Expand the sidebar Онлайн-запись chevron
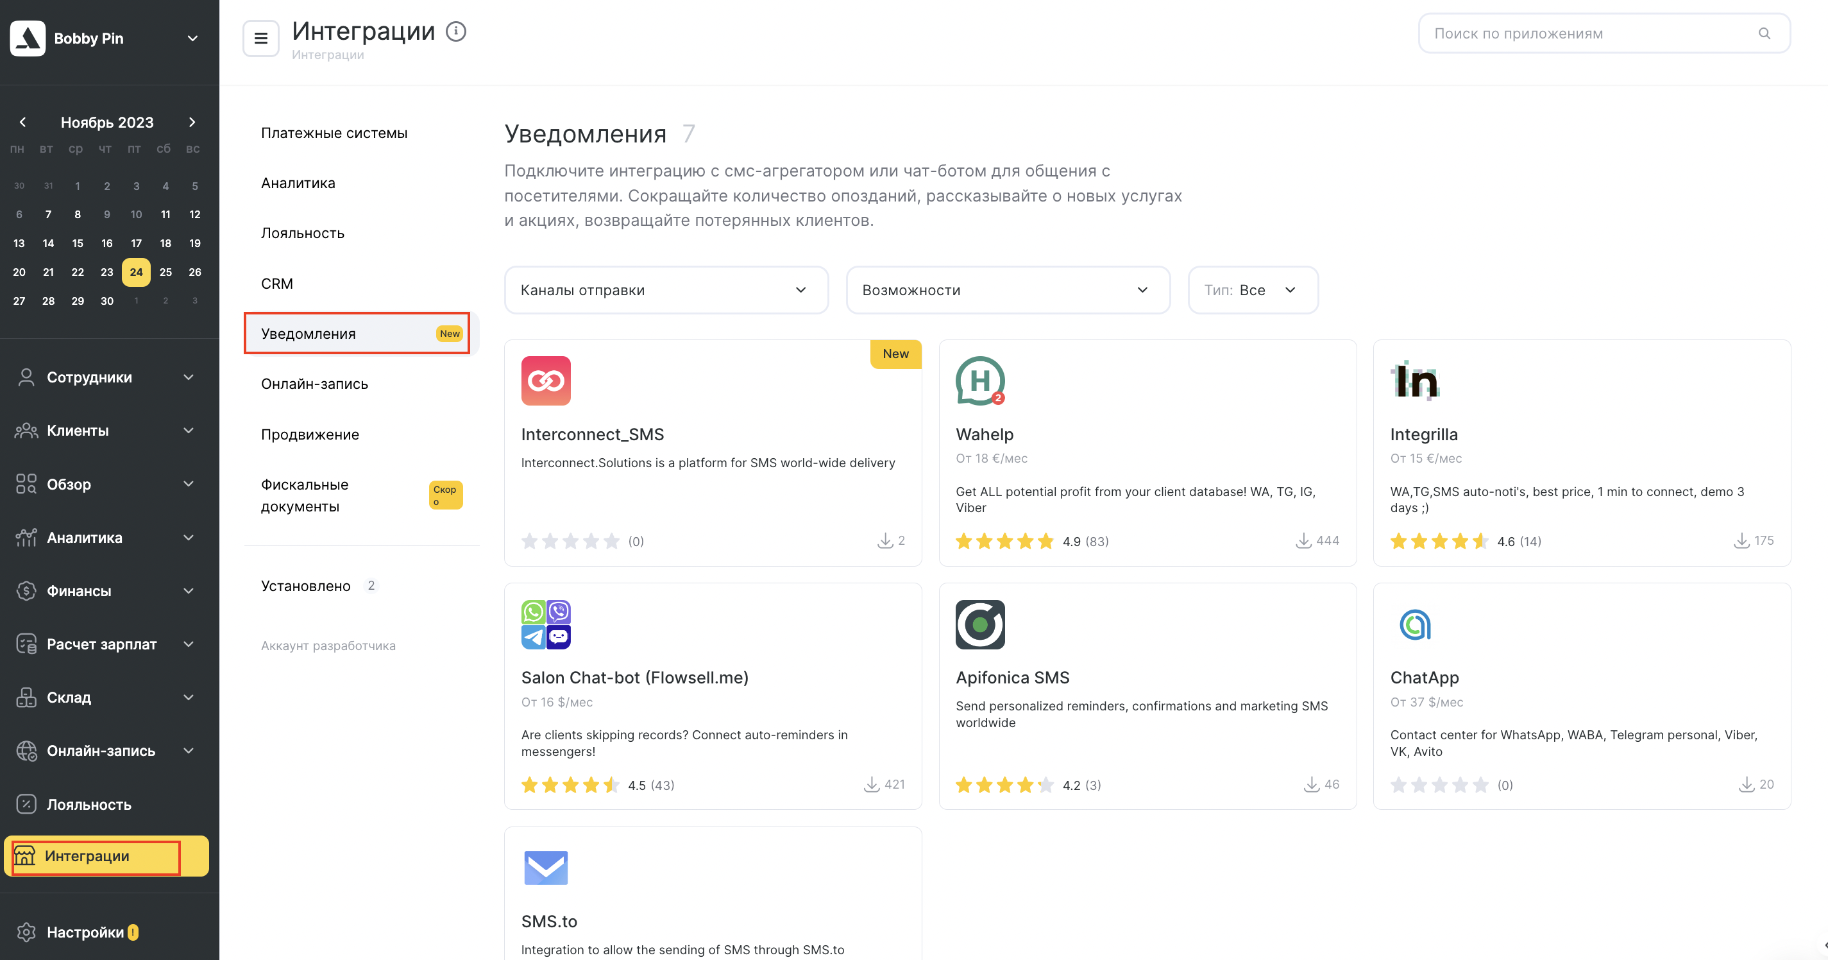 coord(189,751)
